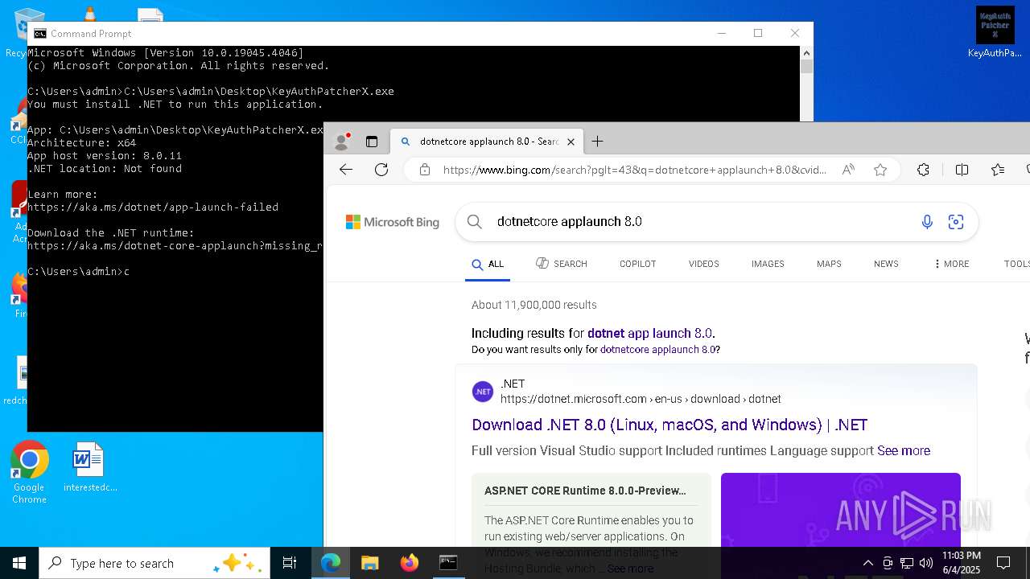The image size is (1030, 579).
Task: Open Edge tab actions menu icon
Action: click(x=372, y=142)
